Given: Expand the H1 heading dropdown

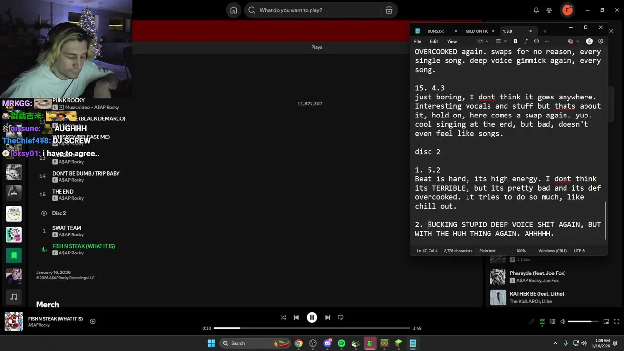Looking at the screenshot, I should [483, 41].
